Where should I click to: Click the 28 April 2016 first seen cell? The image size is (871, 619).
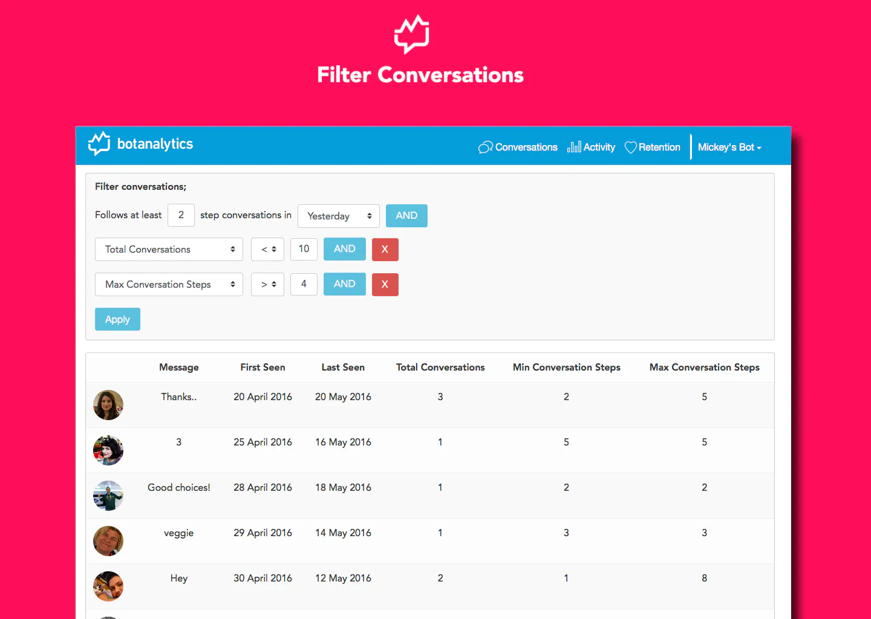[x=263, y=487]
